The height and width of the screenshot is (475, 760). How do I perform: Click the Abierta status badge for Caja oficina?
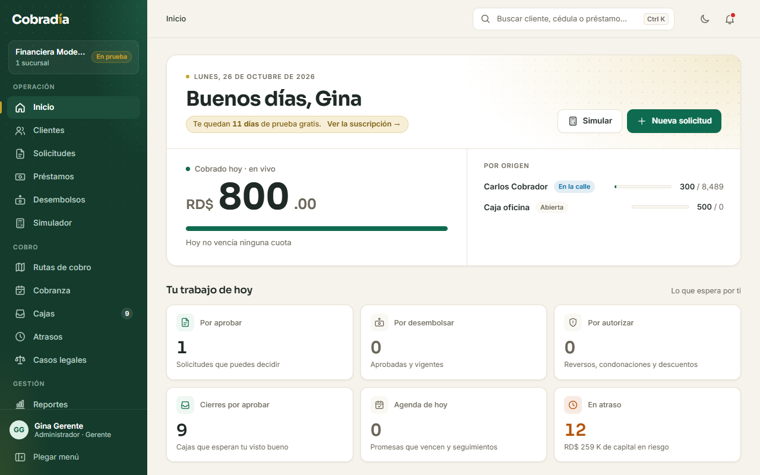tap(552, 208)
